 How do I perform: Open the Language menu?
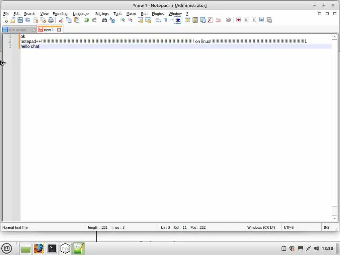pos(81,14)
